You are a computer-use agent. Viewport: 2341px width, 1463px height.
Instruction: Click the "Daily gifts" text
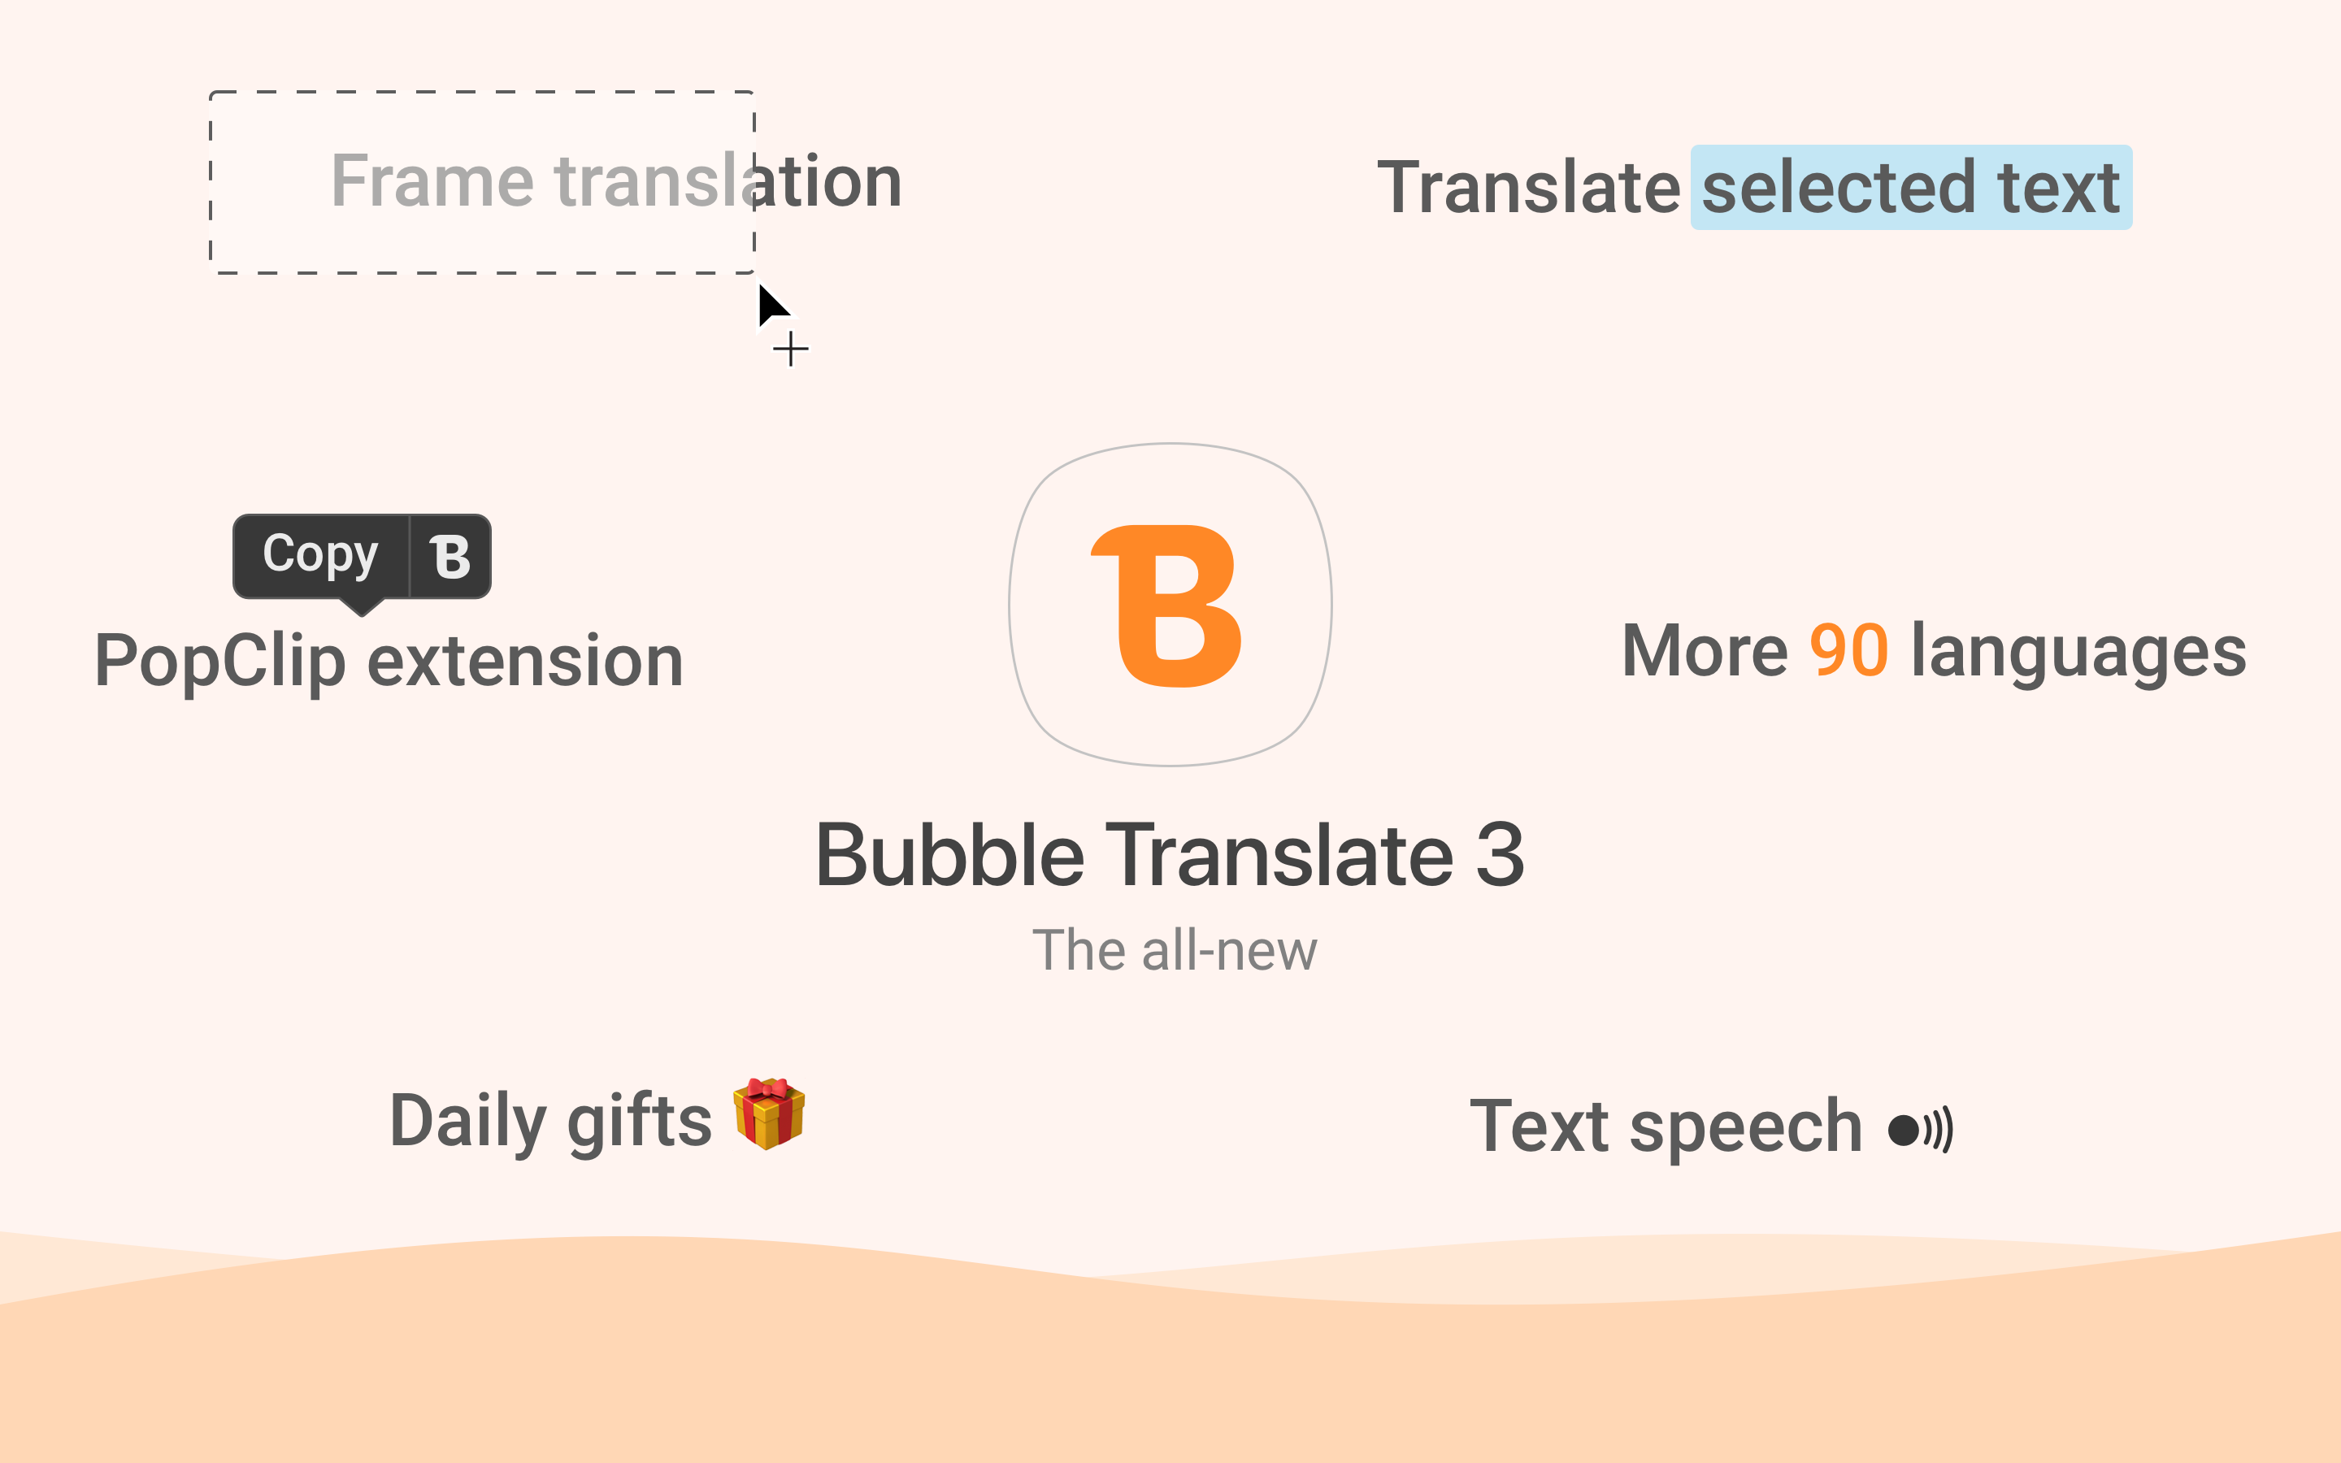pyautogui.click(x=550, y=1122)
